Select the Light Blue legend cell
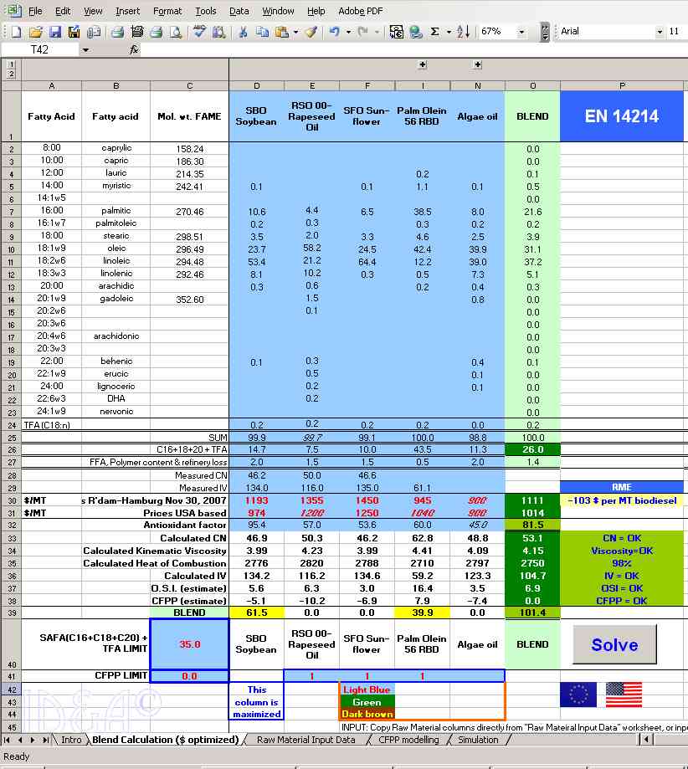Screen dimensions: 688x769 367,690
